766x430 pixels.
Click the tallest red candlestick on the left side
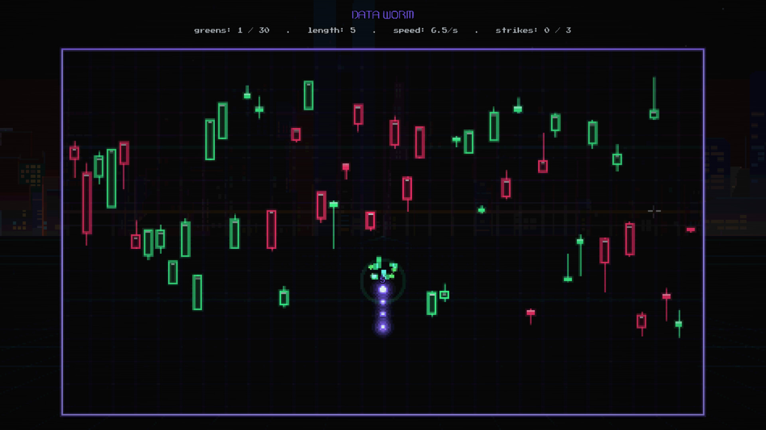click(x=87, y=203)
